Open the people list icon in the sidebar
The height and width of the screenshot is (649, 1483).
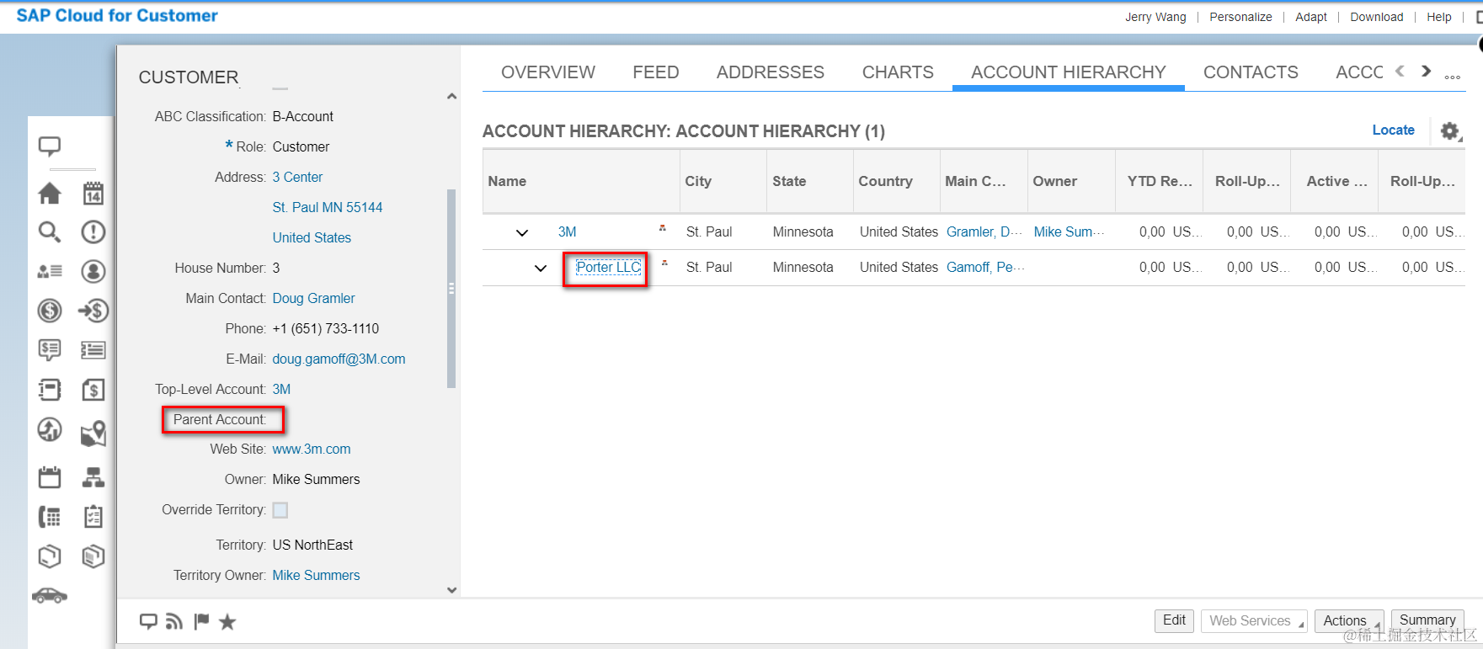(x=50, y=271)
